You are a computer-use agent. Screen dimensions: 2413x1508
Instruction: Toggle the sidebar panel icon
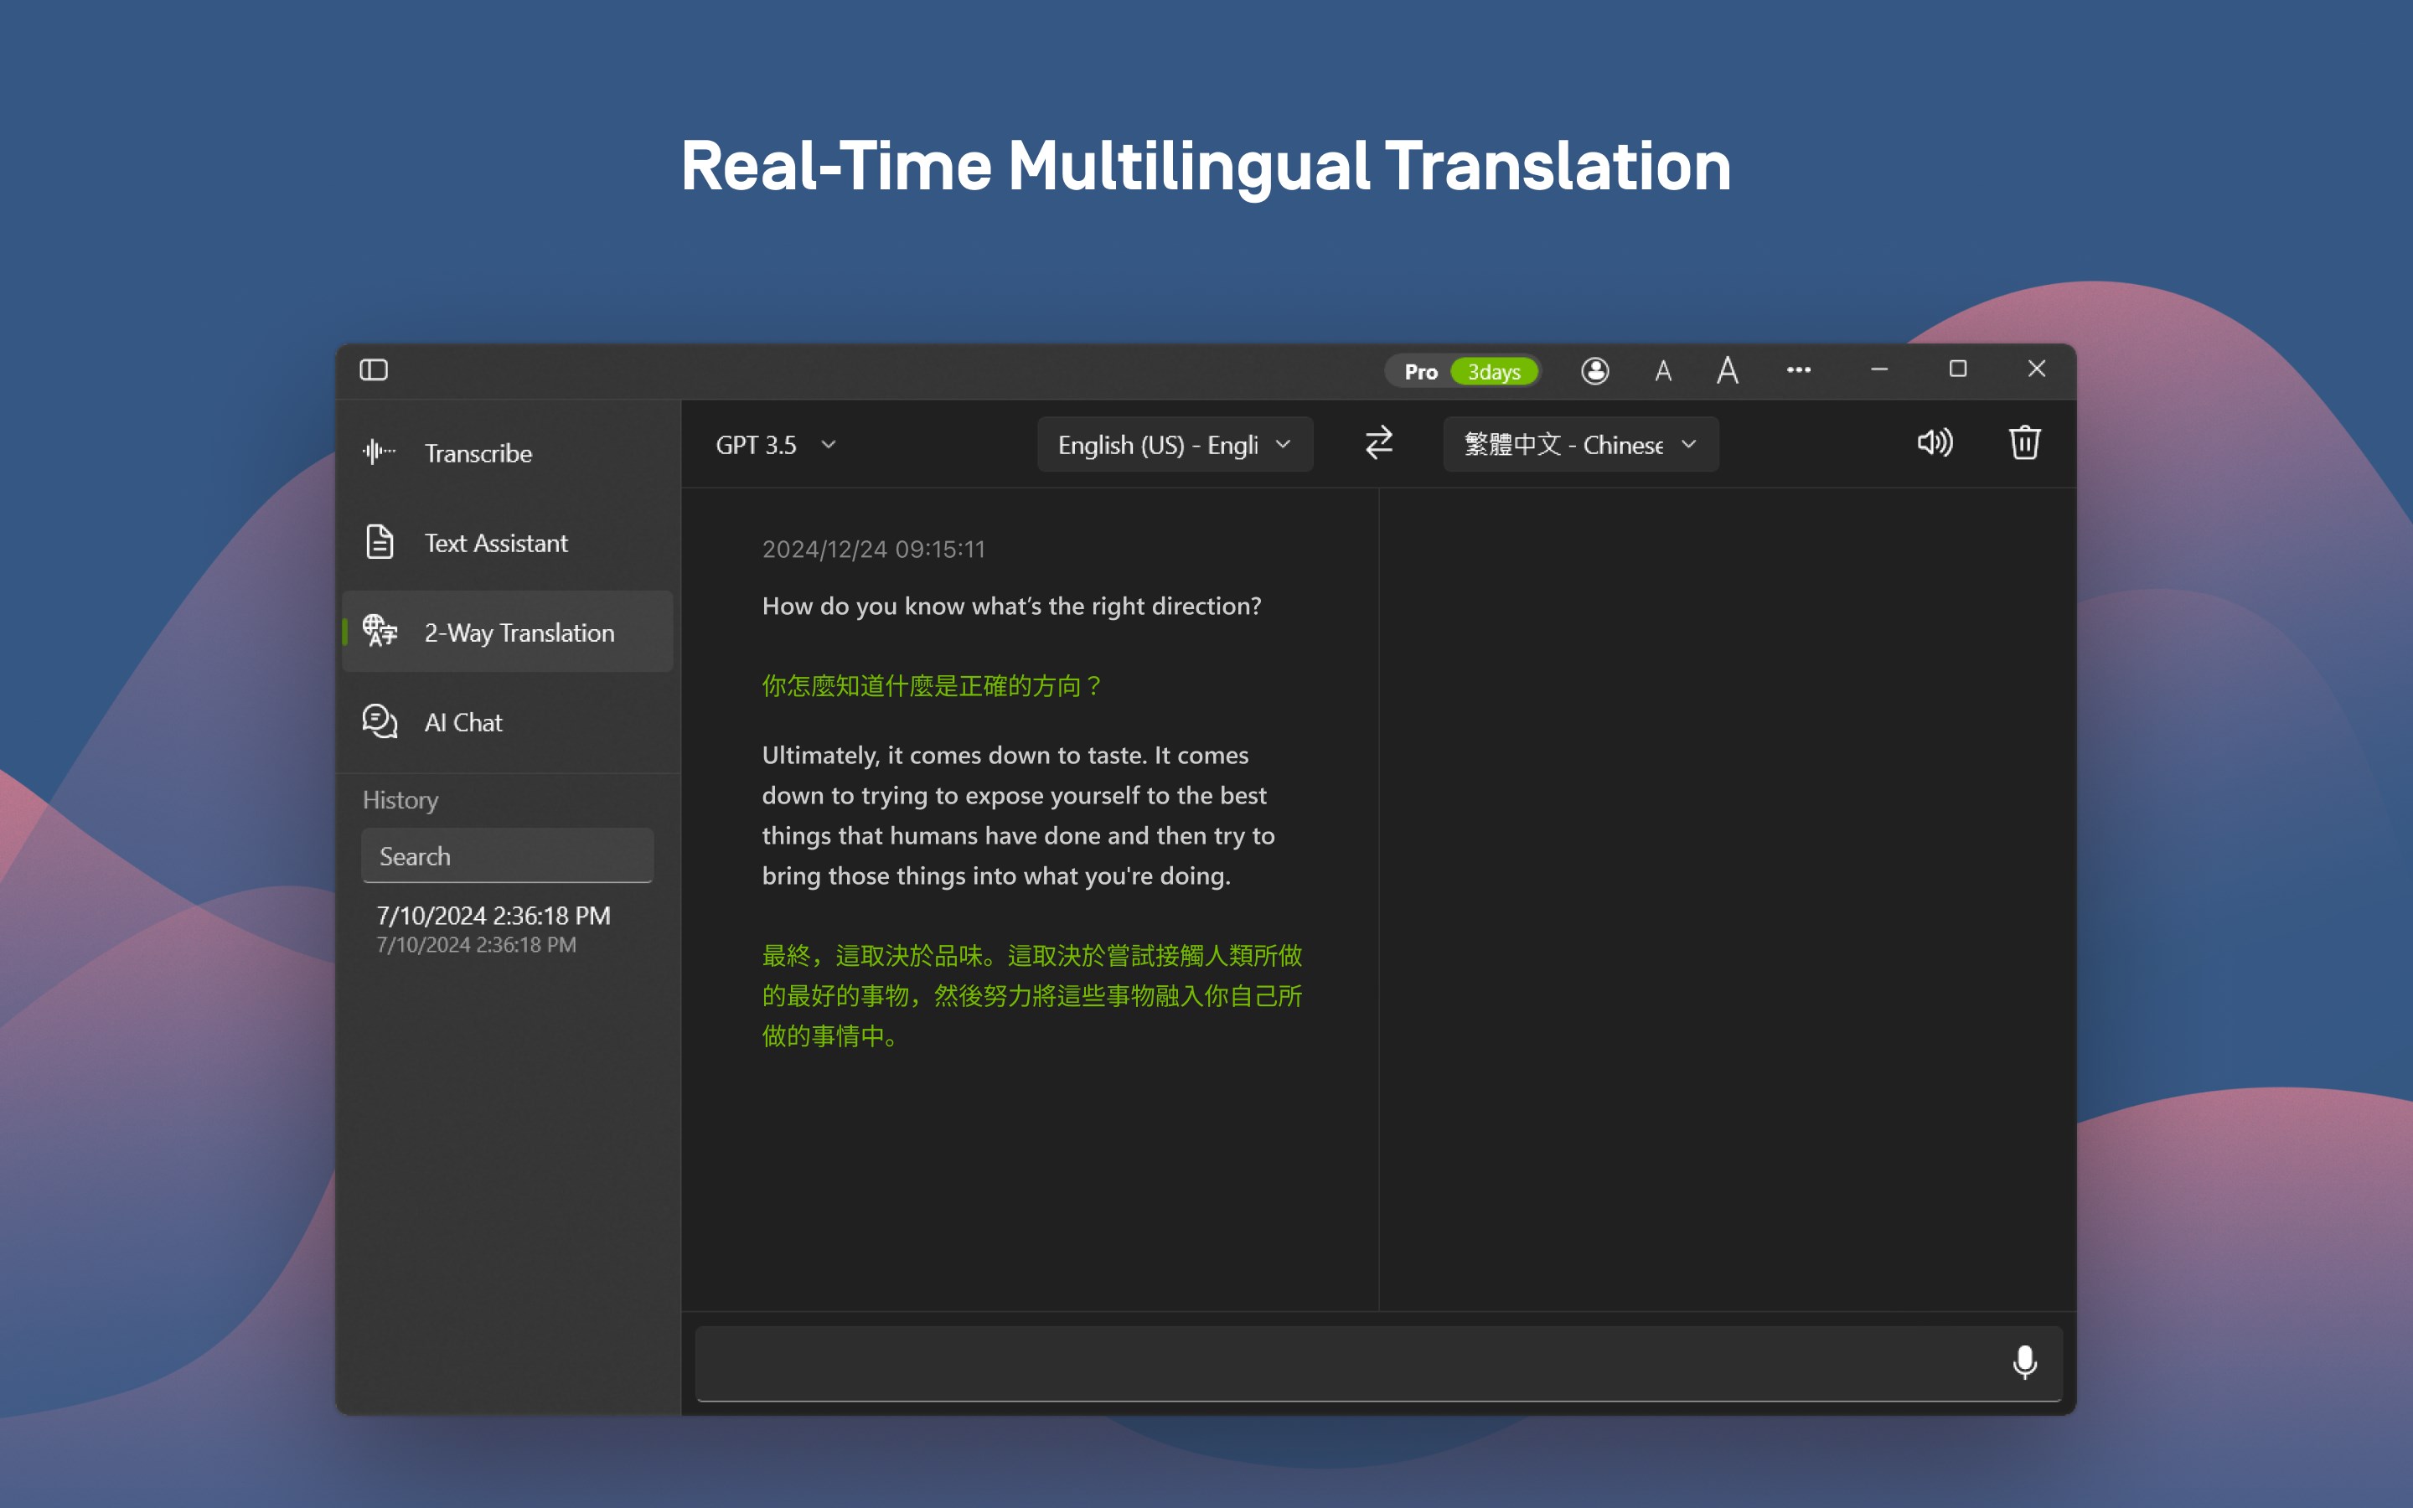pos(374,370)
